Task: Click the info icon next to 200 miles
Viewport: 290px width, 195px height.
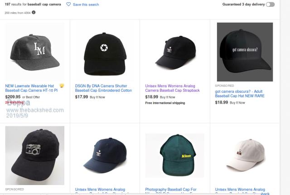Action: 34,12
